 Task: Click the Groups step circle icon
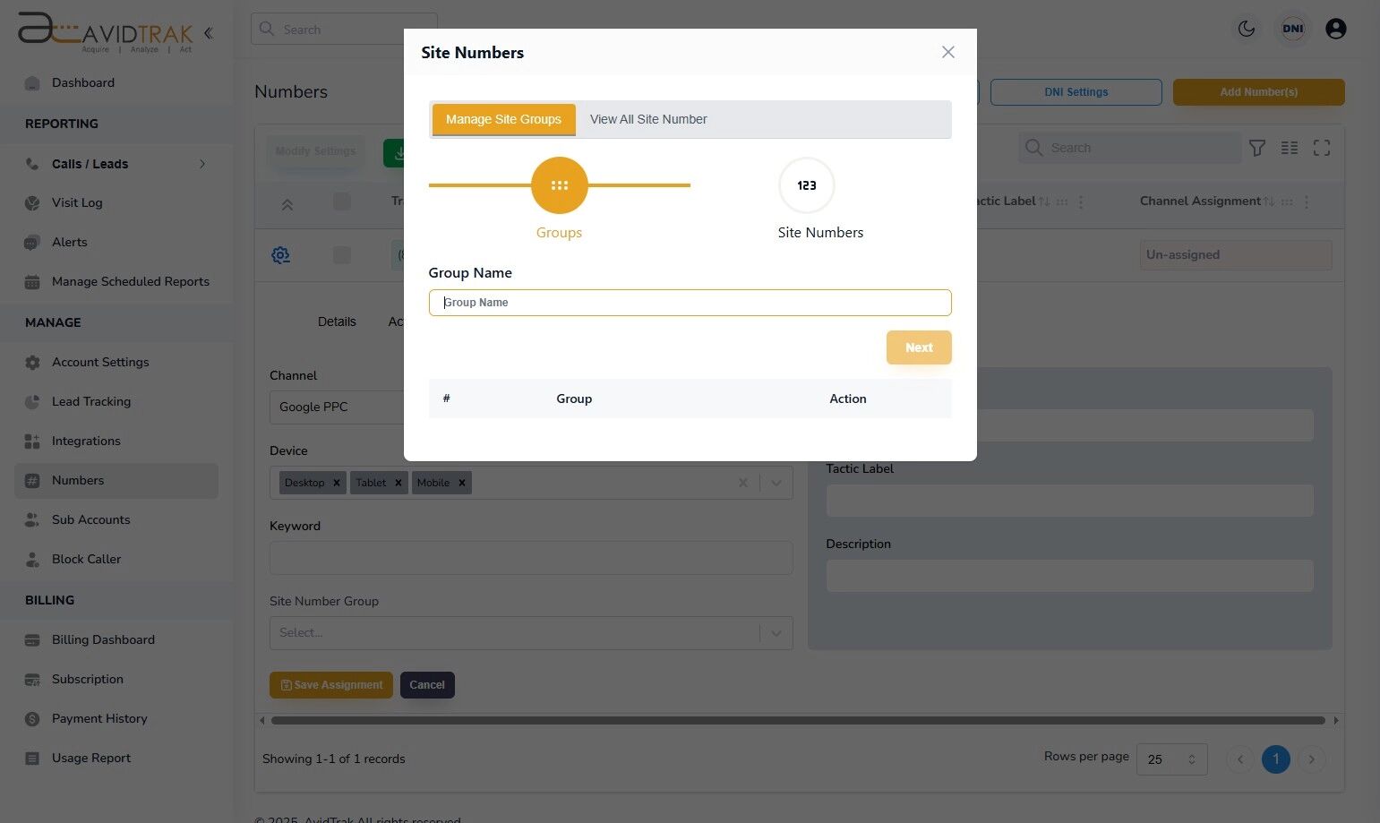(x=560, y=185)
